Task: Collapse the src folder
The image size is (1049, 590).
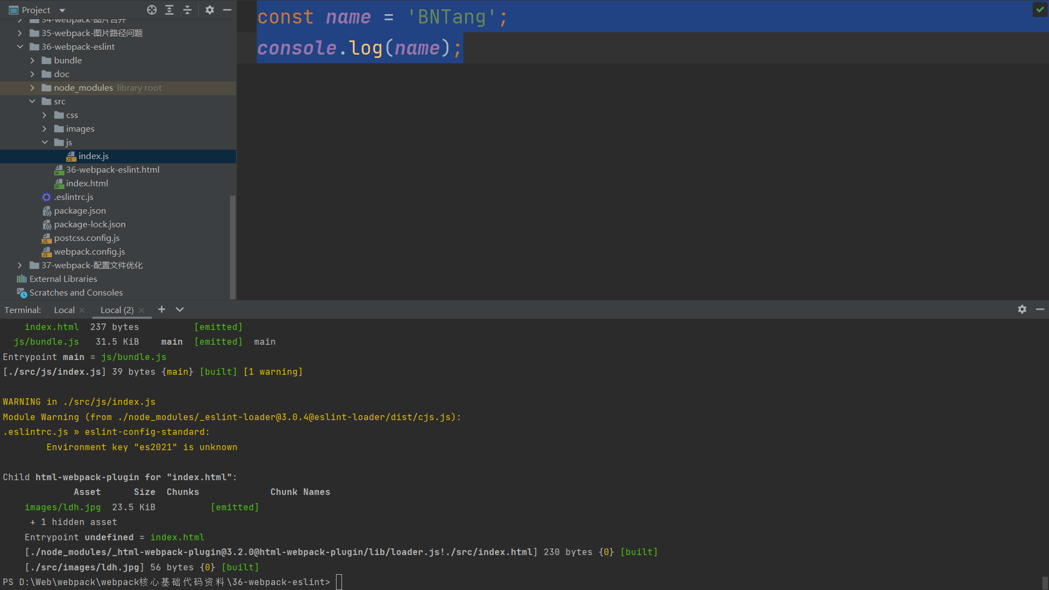Action: coord(32,102)
